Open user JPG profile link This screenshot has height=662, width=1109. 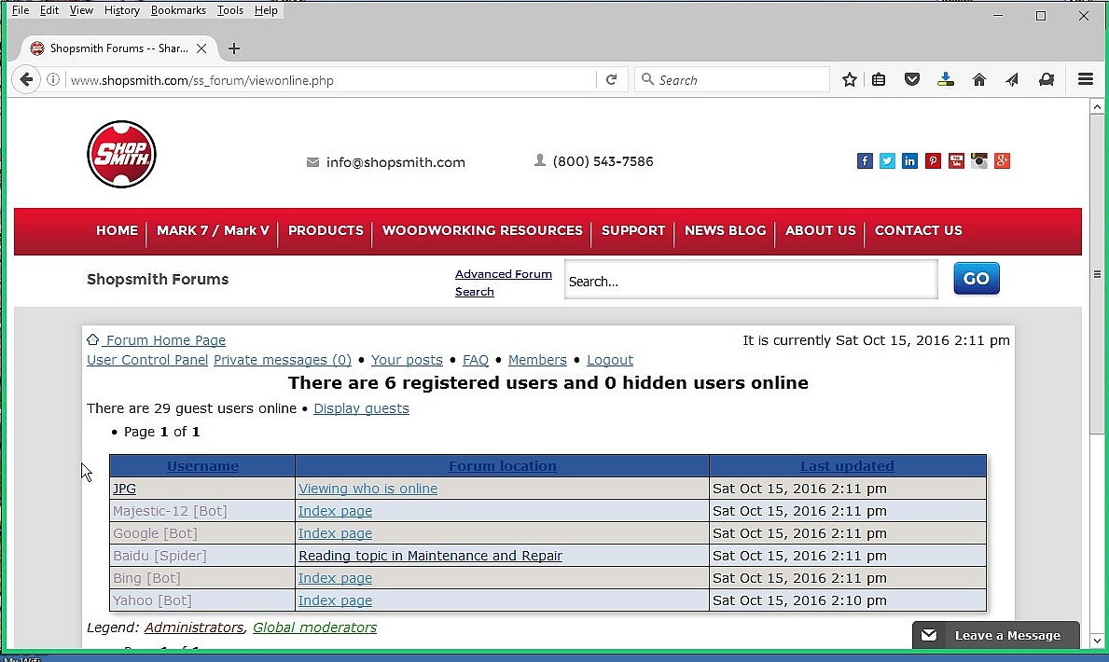(124, 489)
